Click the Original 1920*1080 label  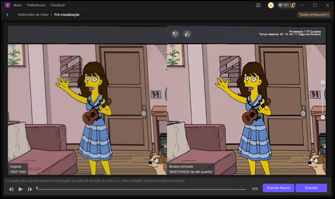18,169
